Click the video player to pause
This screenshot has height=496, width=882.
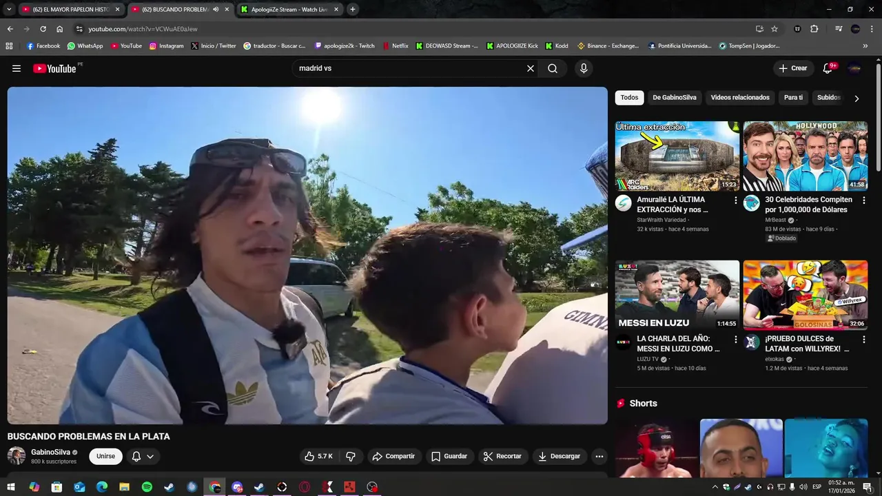click(x=307, y=256)
